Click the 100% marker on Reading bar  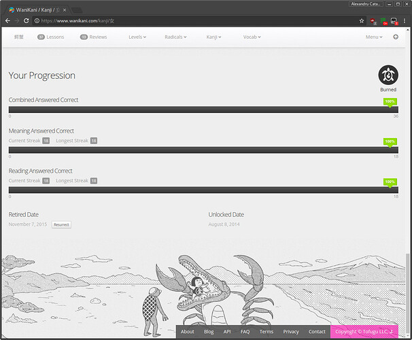tap(390, 182)
